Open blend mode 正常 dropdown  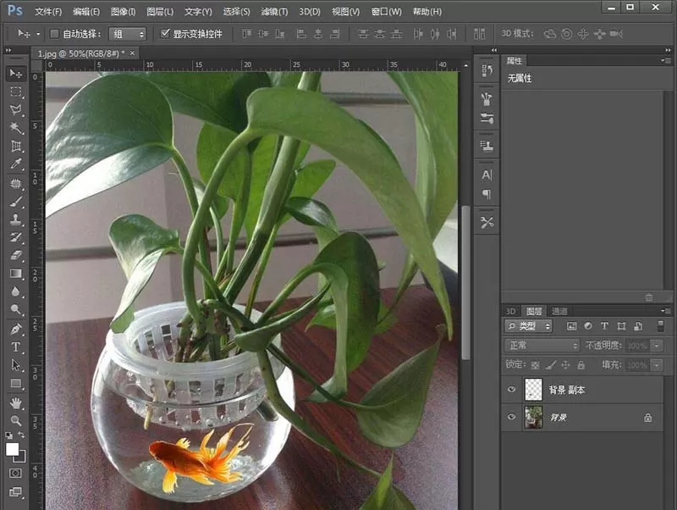(x=542, y=346)
